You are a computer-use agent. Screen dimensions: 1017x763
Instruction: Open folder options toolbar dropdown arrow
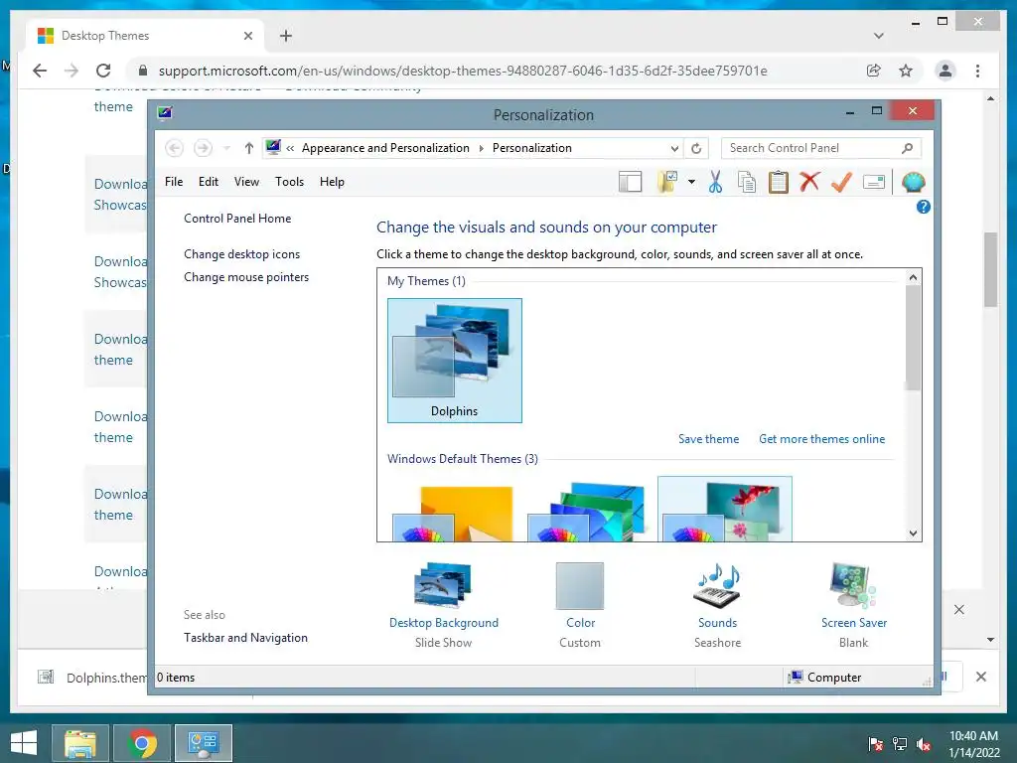point(691,183)
